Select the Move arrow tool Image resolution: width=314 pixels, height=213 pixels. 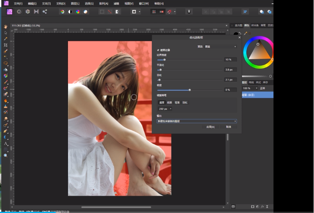tap(5, 33)
